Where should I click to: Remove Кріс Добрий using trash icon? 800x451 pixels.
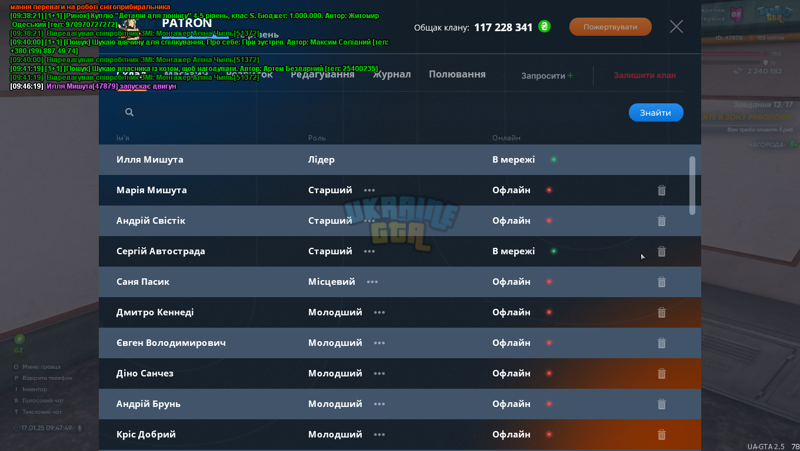(662, 435)
